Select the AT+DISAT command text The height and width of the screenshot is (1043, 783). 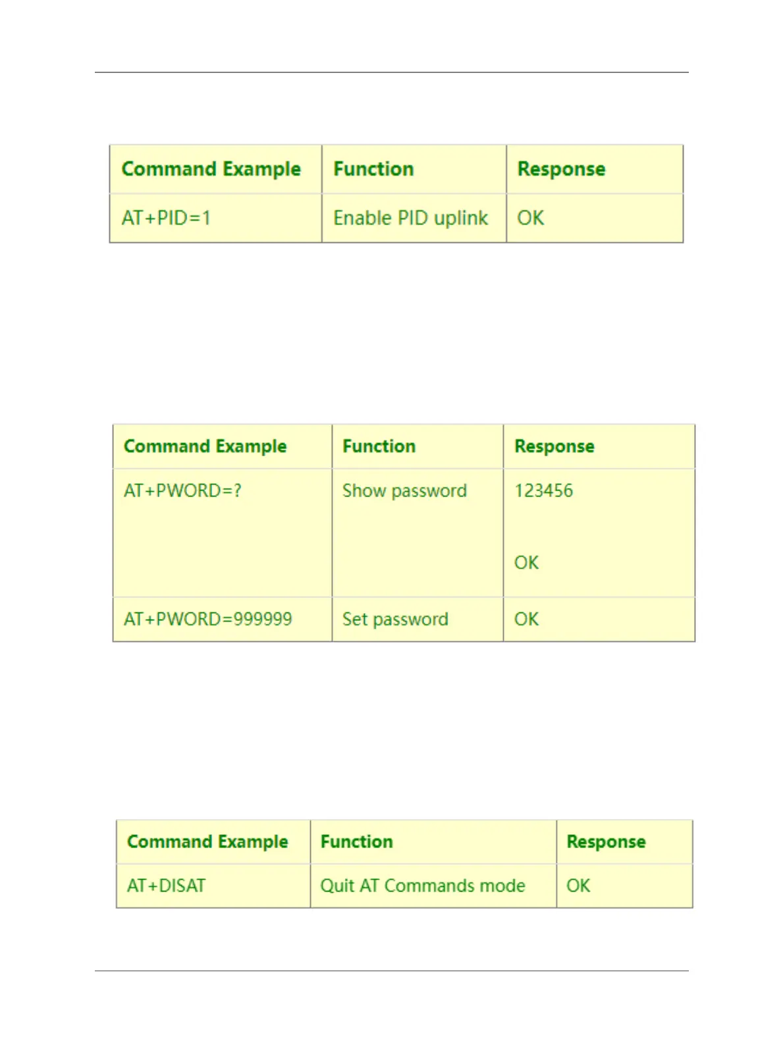pos(166,886)
